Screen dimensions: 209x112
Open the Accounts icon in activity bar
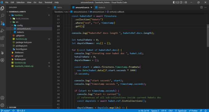point(2,98)
